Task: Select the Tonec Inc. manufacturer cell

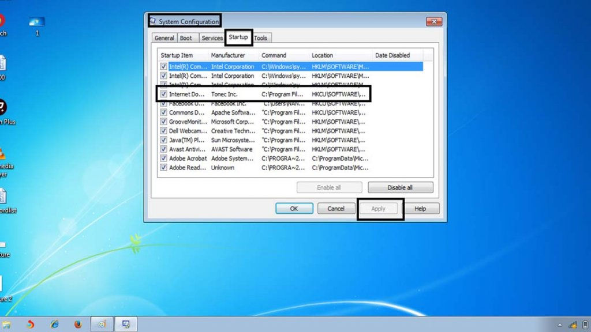Action: pos(225,94)
